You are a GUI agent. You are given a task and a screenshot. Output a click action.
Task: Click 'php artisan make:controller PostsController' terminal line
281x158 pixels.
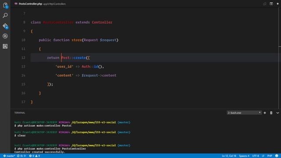tap(50, 149)
